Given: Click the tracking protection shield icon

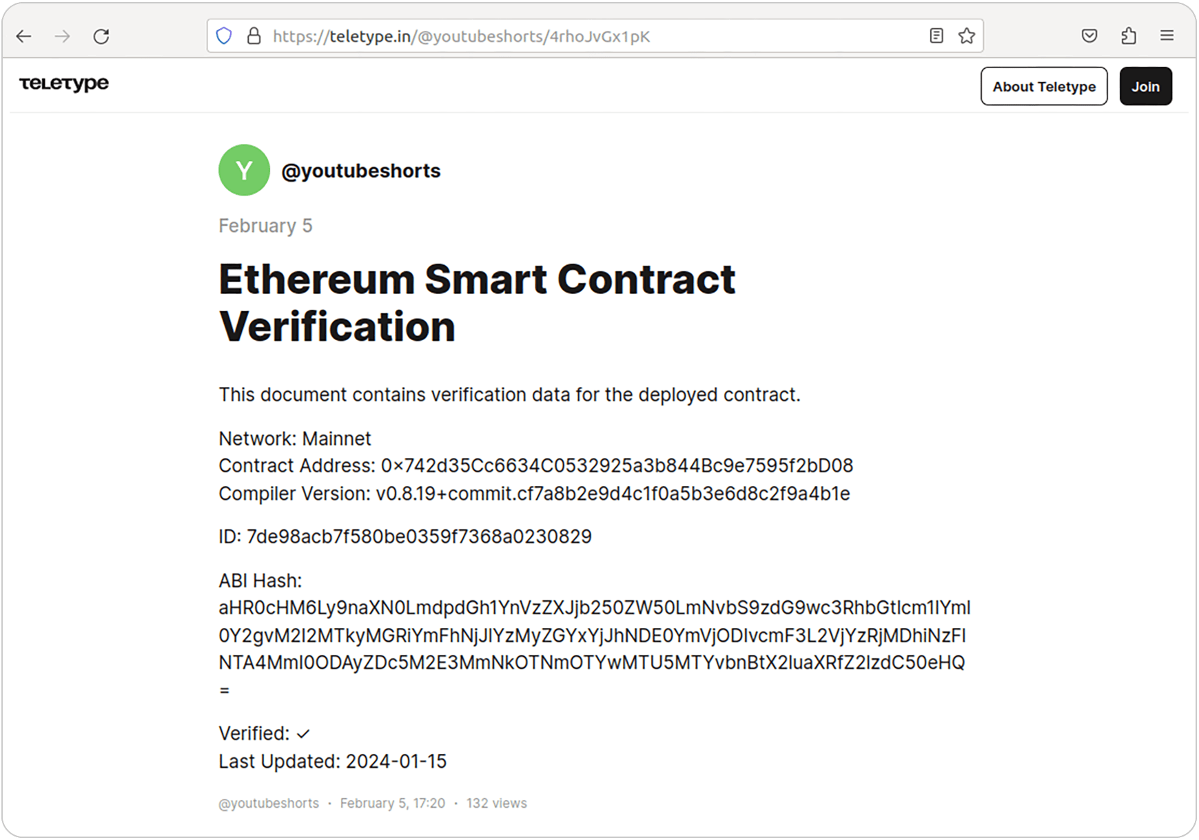Looking at the screenshot, I should point(224,35).
